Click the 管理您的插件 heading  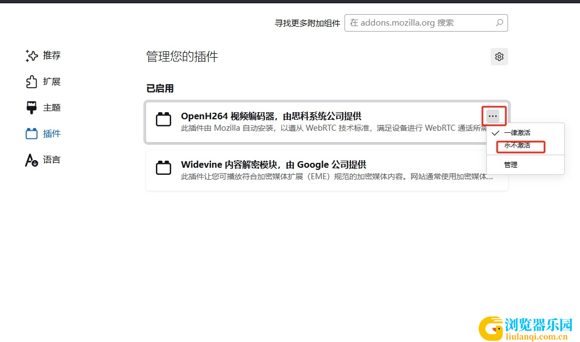point(182,57)
